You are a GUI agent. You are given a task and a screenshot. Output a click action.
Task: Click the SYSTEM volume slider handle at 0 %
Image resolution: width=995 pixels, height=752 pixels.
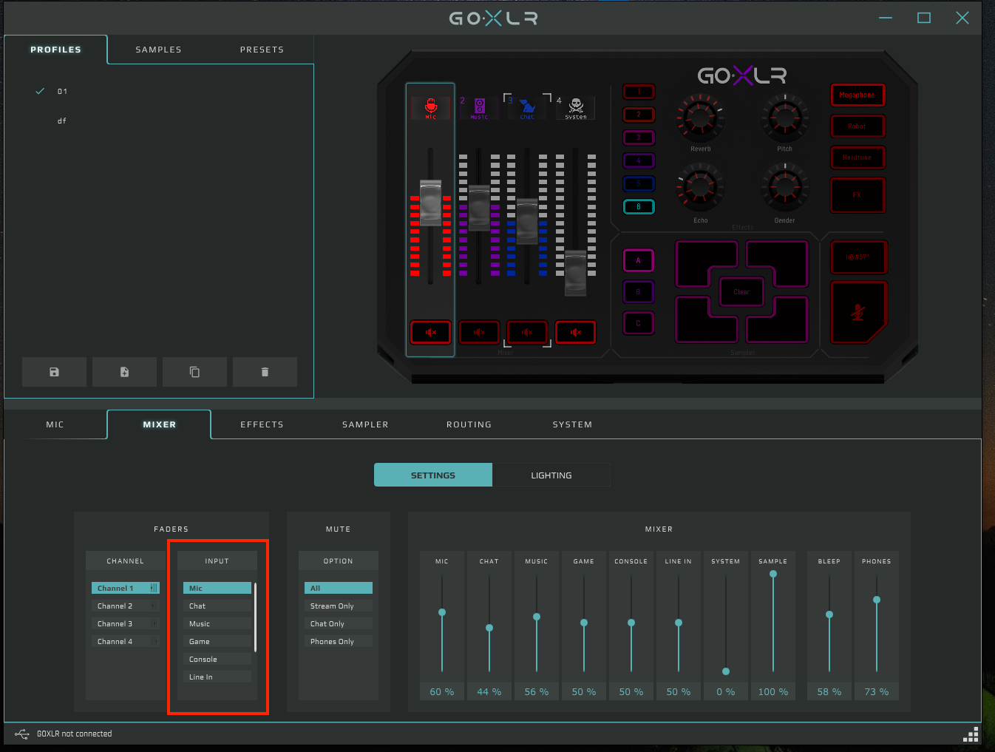point(726,671)
